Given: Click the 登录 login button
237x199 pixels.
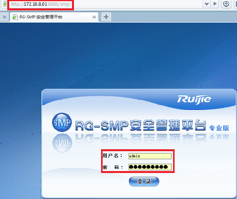Looking at the screenshot, I should pos(144,181).
